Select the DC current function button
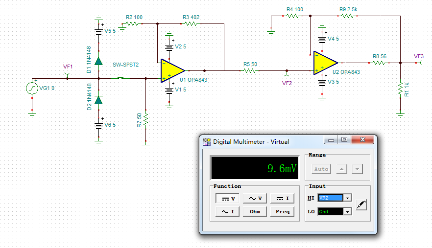Screen dimensions: 432x248 283,199
